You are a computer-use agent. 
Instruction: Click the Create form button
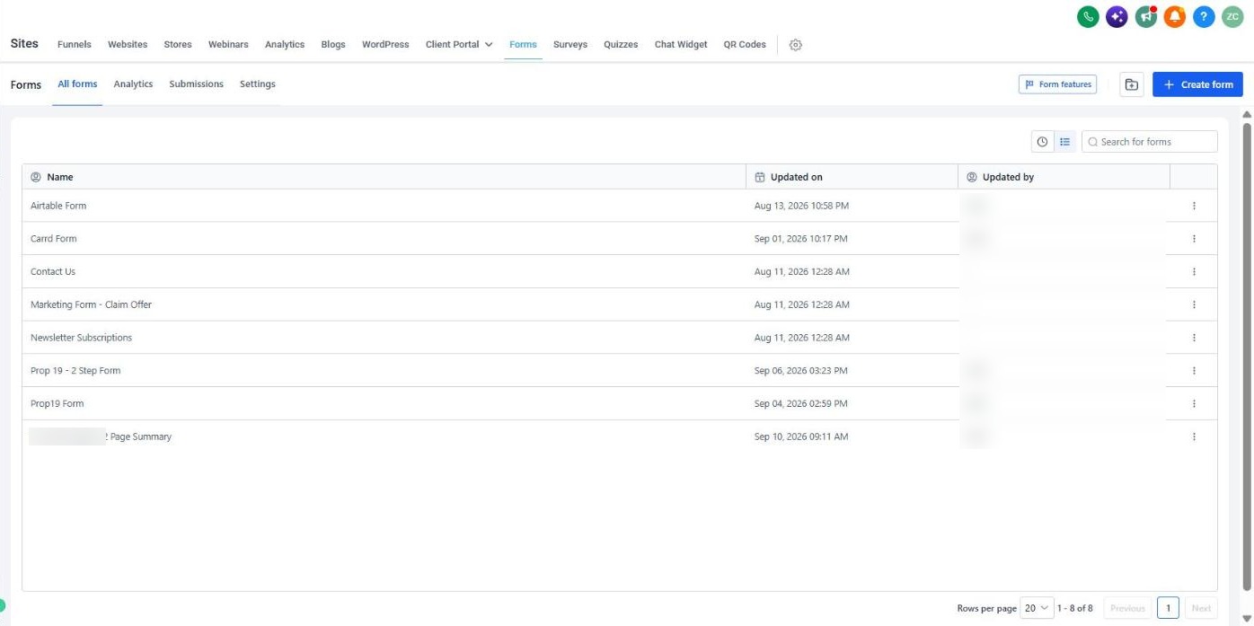pyautogui.click(x=1197, y=84)
